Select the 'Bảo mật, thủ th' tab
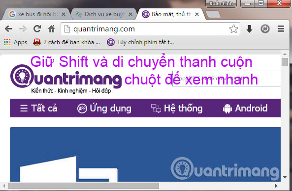The image size is (292, 191). (x=171, y=14)
